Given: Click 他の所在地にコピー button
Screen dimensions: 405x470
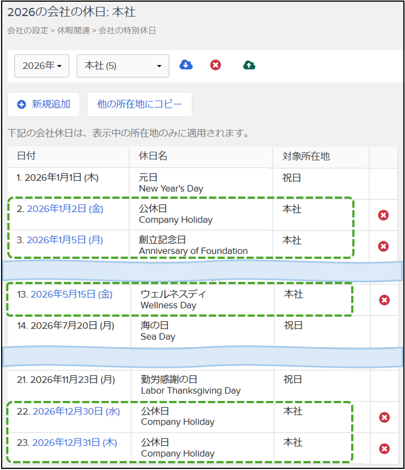Looking at the screenshot, I should pyautogui.click(x=140, y=104).
